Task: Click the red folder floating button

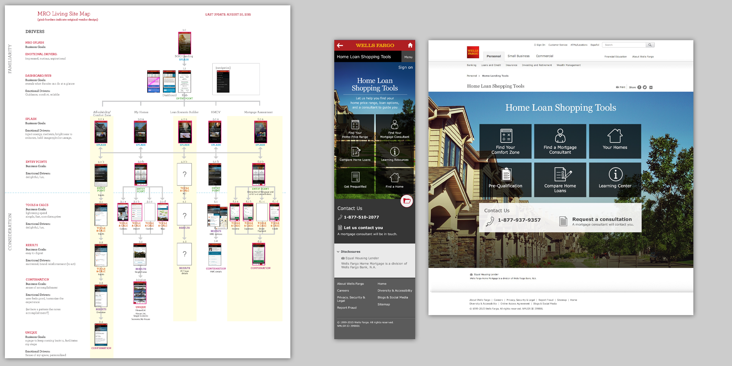Action: pyautogui.click(x=407, y=201)
